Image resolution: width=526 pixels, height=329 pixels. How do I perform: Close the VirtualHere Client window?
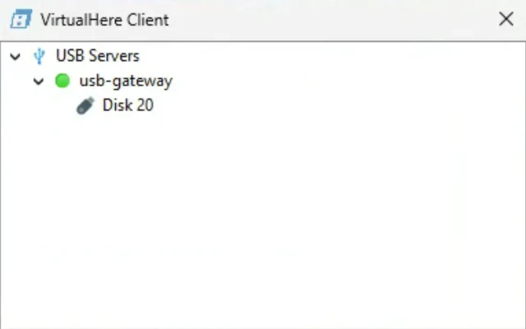[x=505, y=19]
